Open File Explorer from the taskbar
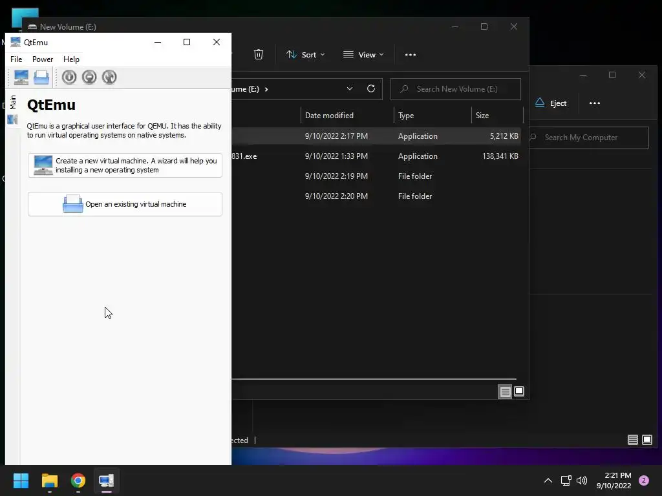 (49, 480)
